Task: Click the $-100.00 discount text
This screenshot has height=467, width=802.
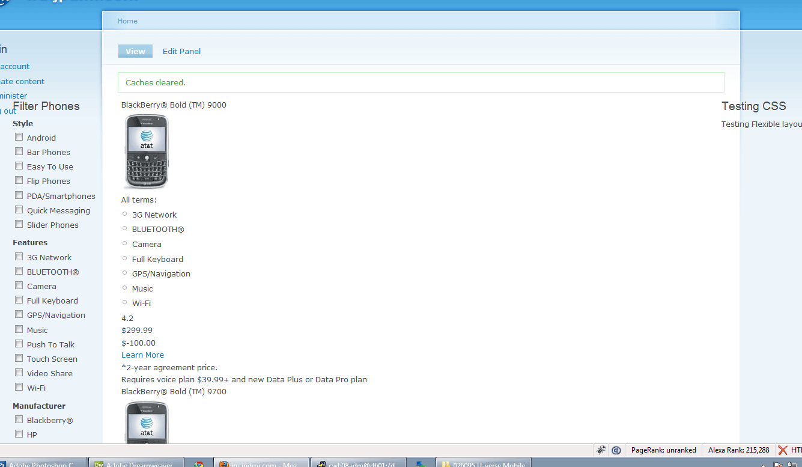Action: (138, 343)
